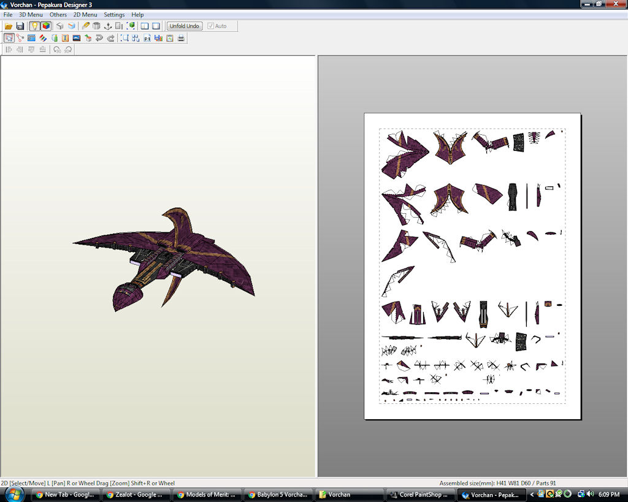Rotate 90 degrees counter-clockwise icon

click(57, 50)
